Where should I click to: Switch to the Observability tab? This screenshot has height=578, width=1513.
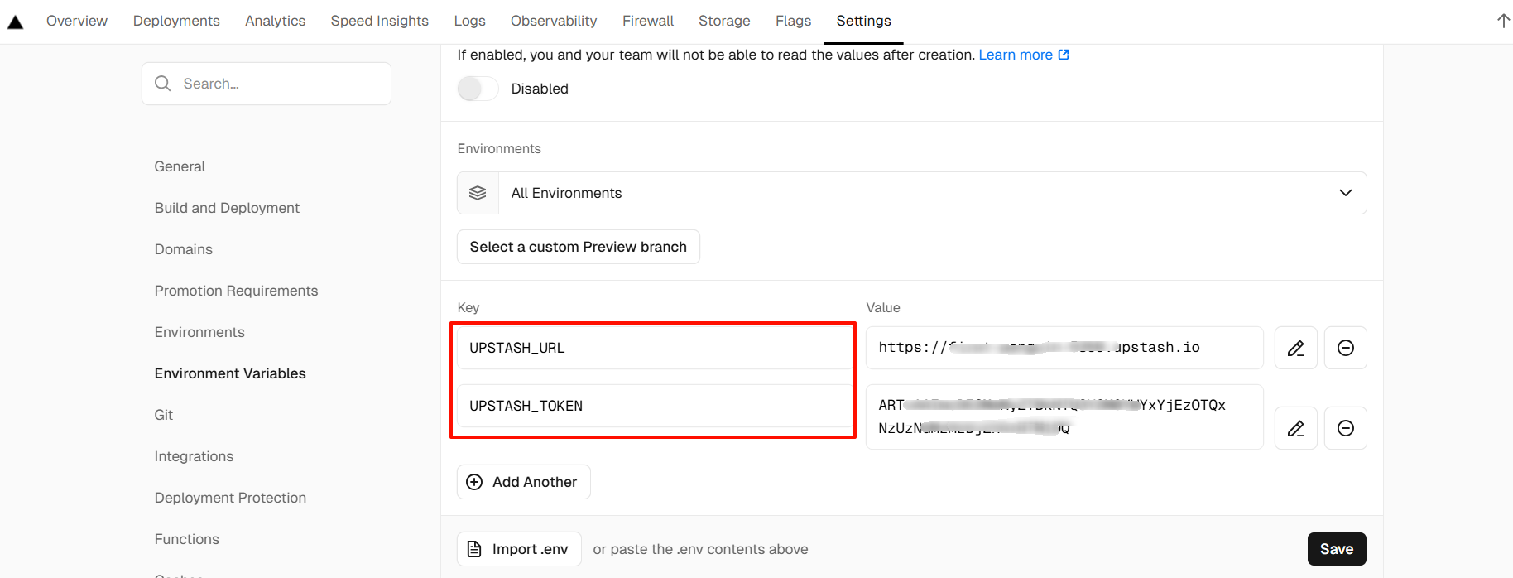(x=554, y=21)
